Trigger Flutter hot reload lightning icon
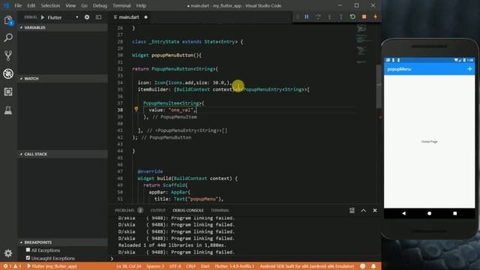This screenshot has width=480, height=270. (x=375, y=16)
